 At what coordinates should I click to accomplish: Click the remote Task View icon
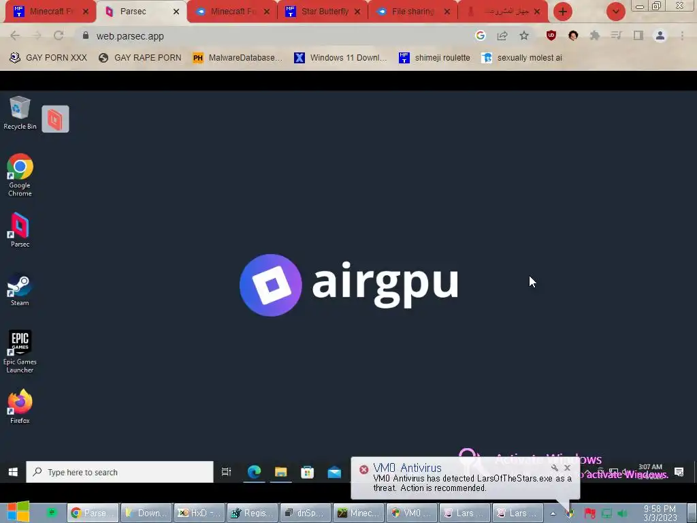tap(226, 472)
